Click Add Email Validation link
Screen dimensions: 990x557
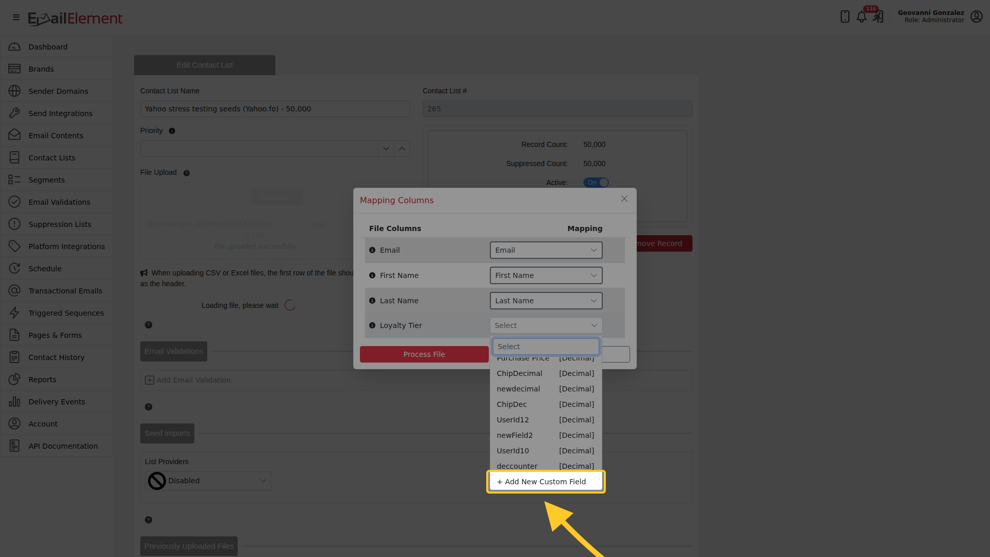tap(188, 380)
